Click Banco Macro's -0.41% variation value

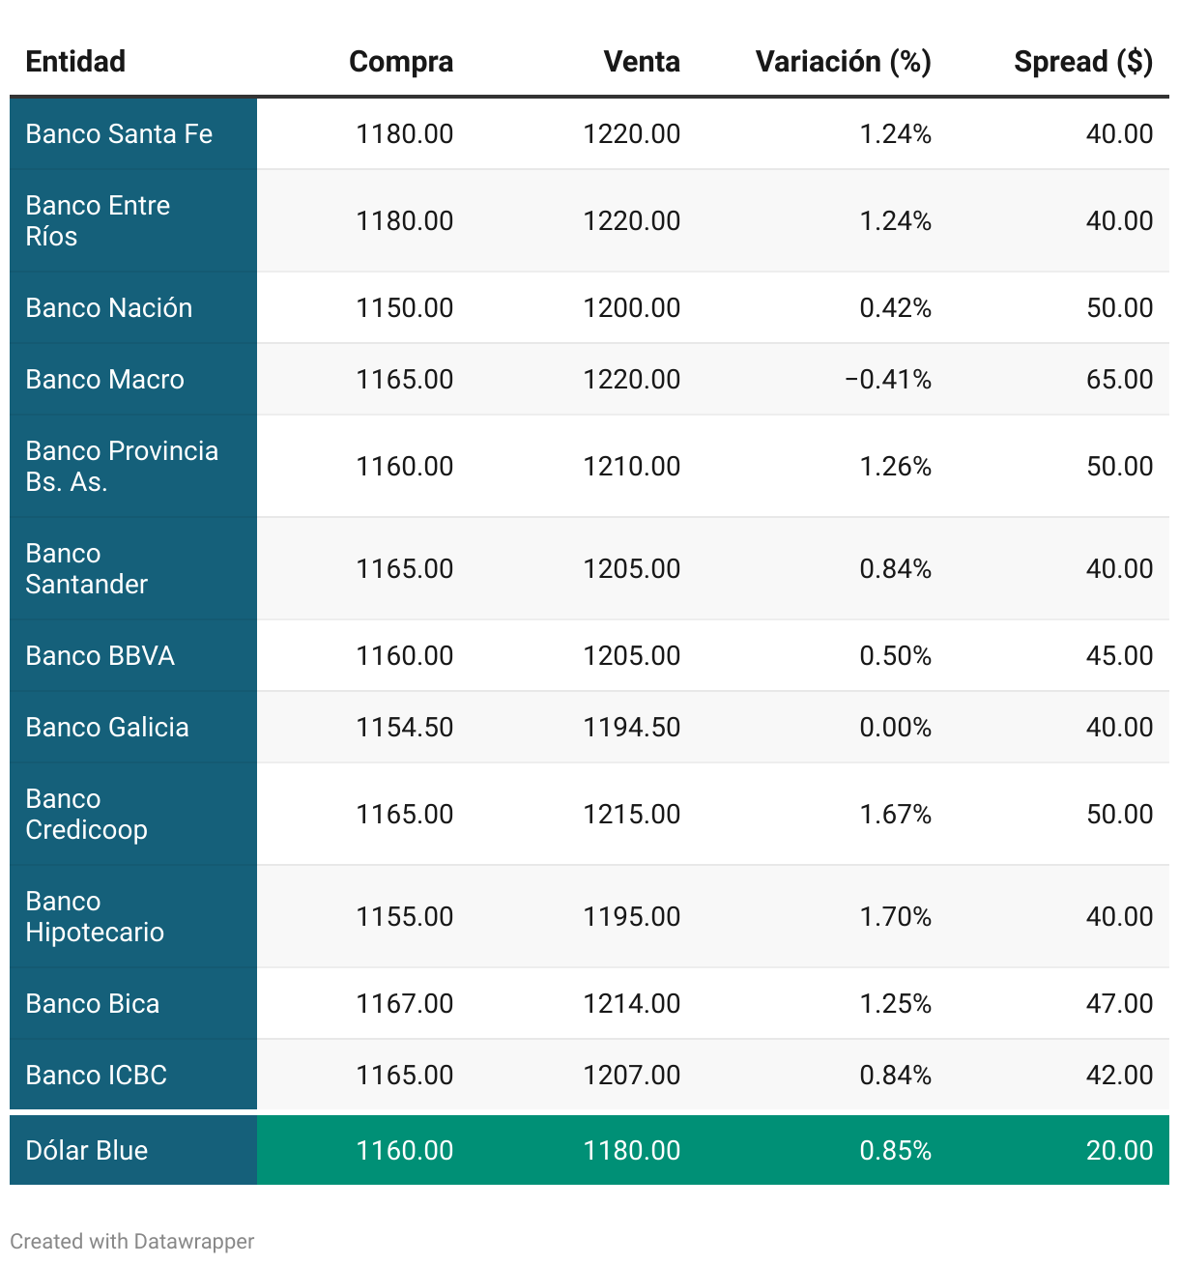point(887,380)
